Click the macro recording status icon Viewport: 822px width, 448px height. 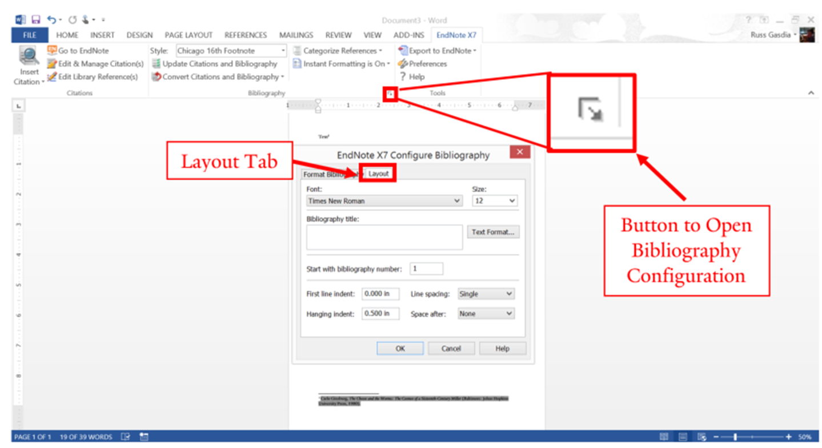(144, 437)
